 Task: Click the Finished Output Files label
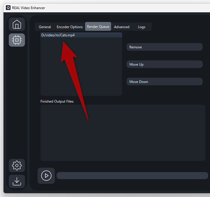[x=57, y=101]
